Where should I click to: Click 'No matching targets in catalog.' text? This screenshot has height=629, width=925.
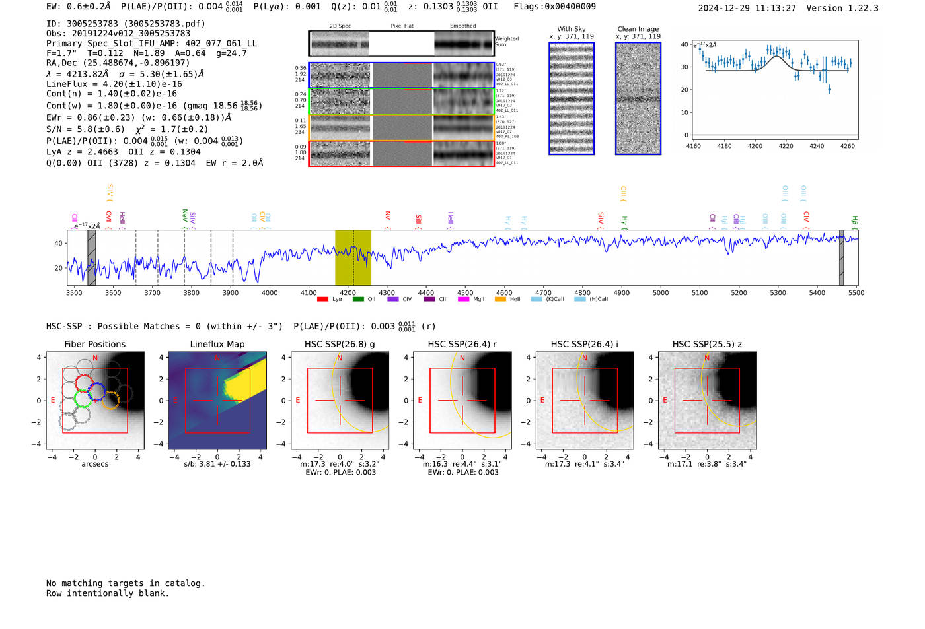tap(126, 583)
